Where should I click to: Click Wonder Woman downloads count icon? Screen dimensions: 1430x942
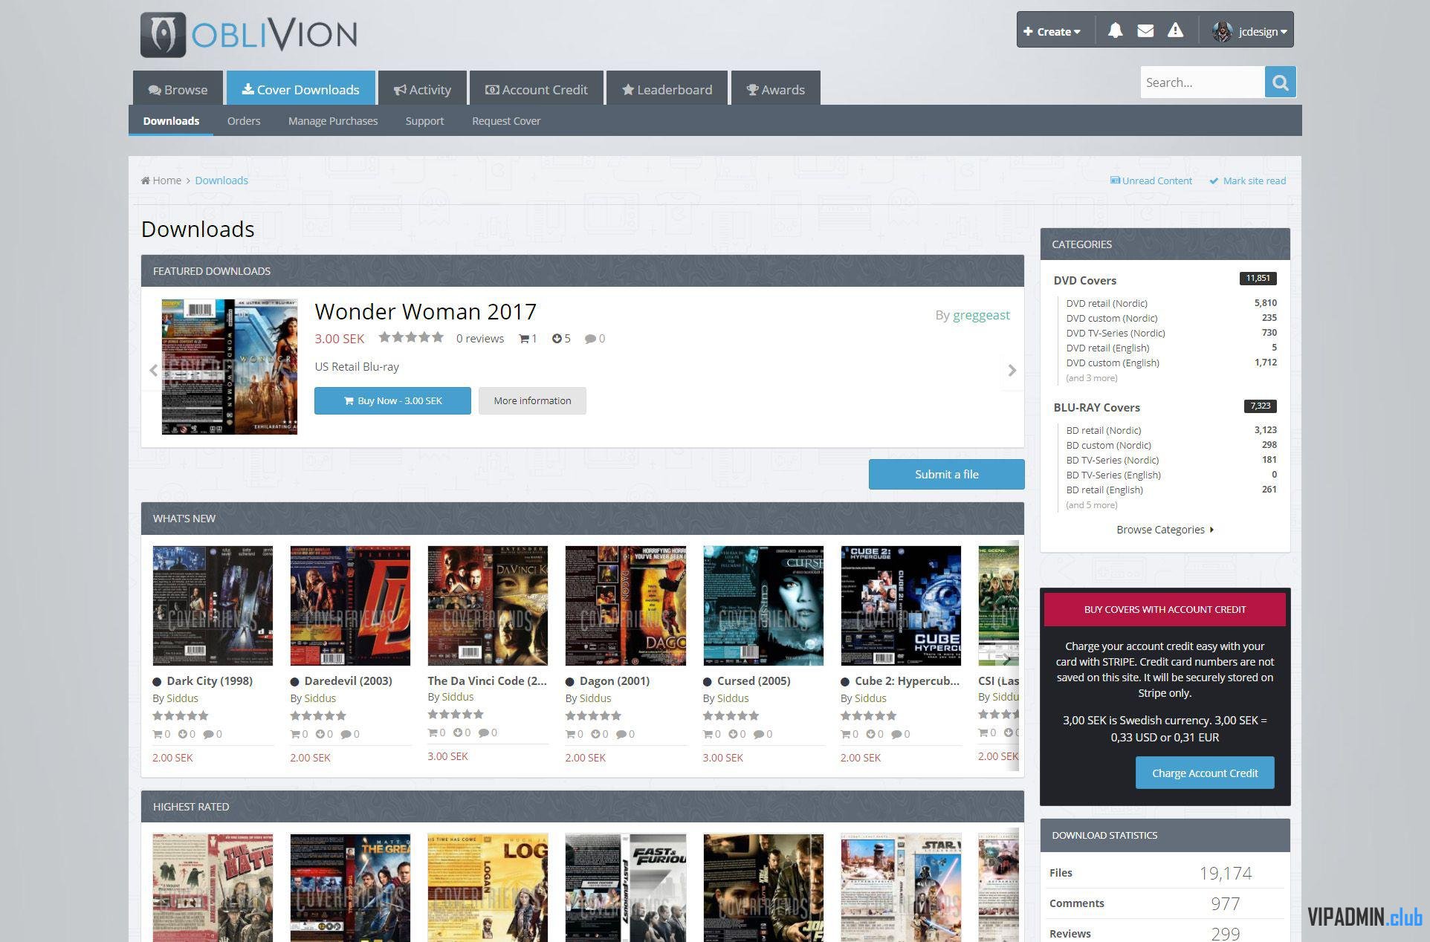pyautogui.click(x=557, y=339)
